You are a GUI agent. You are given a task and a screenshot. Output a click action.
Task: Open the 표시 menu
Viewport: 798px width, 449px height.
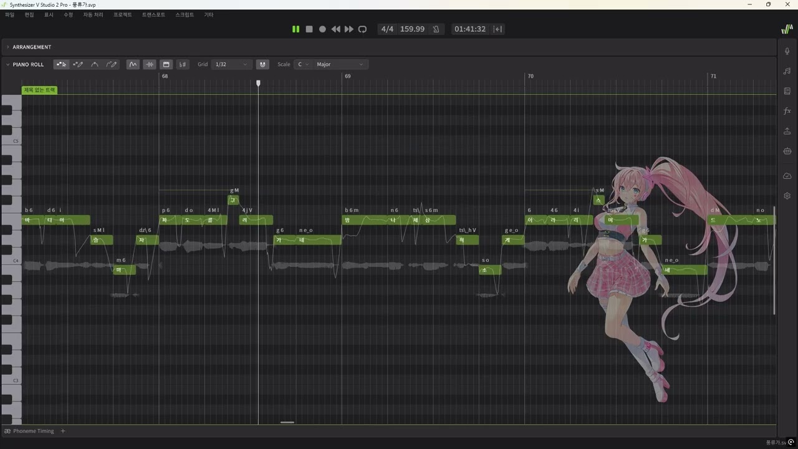click(x=49, y=14)
